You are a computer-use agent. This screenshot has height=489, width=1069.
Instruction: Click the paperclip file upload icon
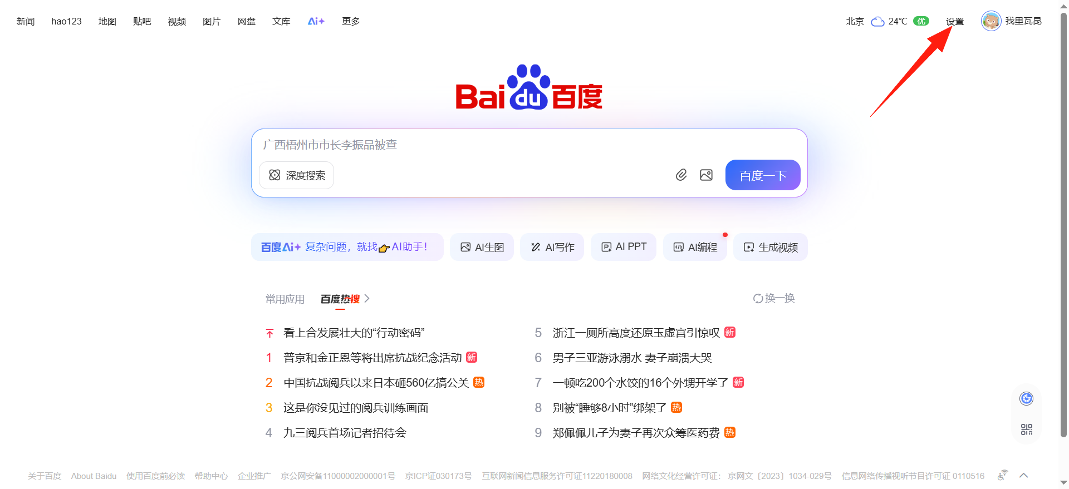[681, 175]
